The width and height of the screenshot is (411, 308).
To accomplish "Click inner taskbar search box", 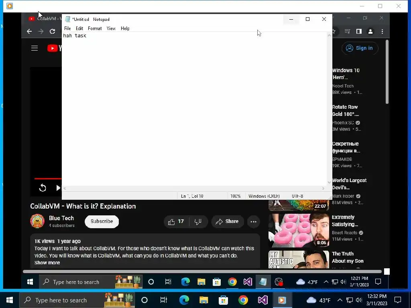I will [91, 282].
